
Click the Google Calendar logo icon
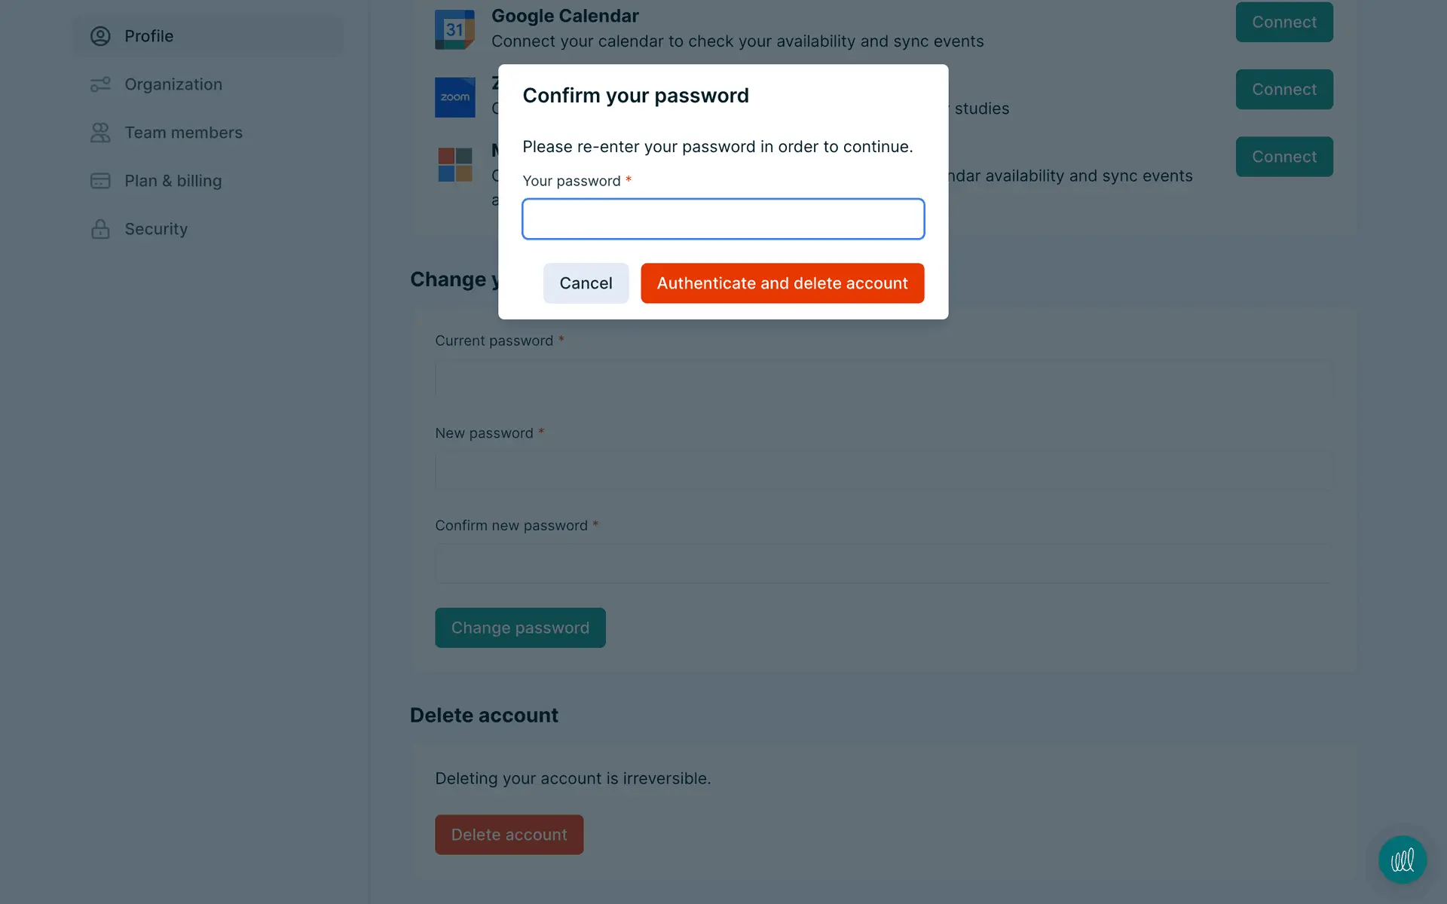454,30
